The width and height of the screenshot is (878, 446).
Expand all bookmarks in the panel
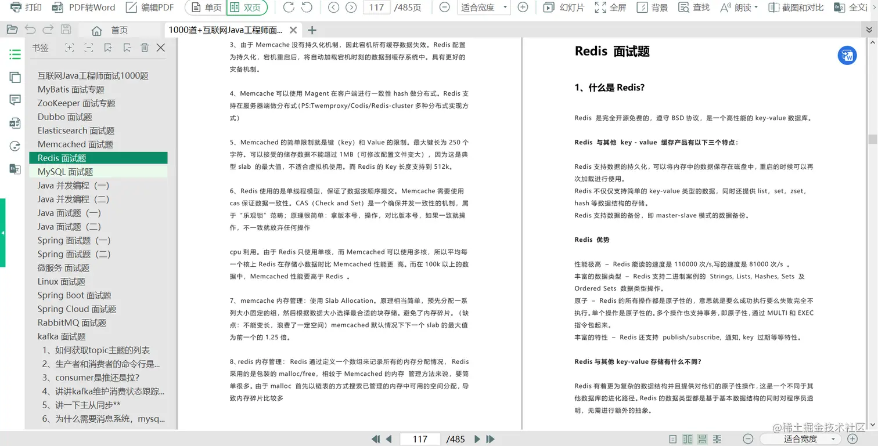(70, 48)
